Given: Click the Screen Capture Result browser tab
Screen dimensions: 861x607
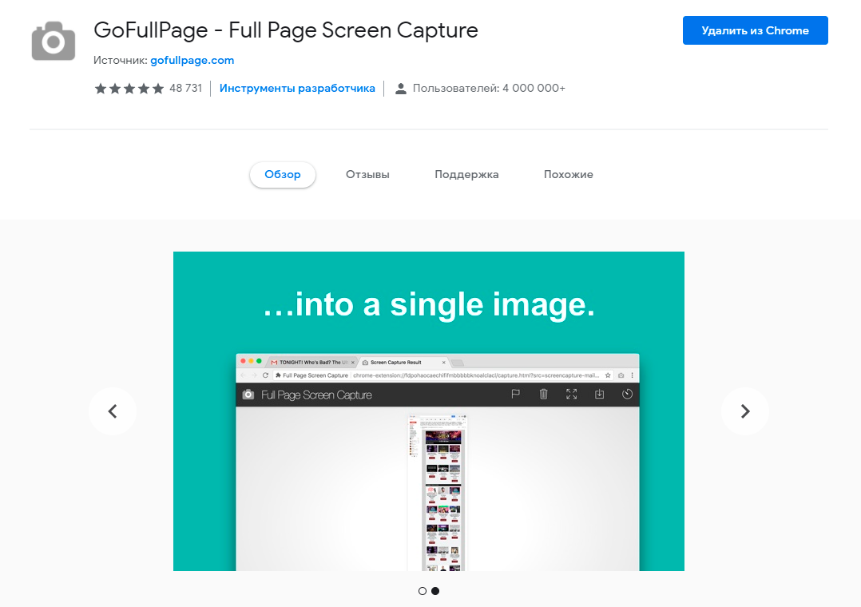Looking at the screenshot, I should pos(403,363).
